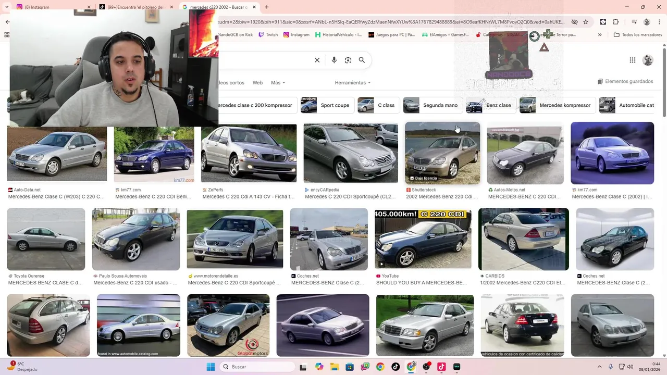
Task: Click the Windows taskbar Buscar search field
Action: [257, 367]
